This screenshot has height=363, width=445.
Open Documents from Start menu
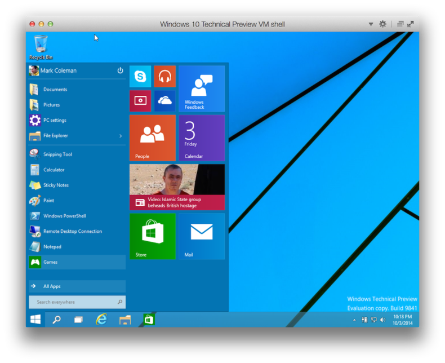[77, 89]
